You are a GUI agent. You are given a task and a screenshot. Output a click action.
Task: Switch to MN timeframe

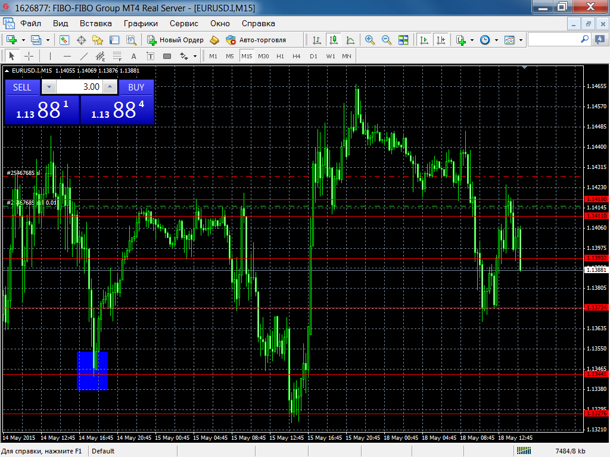click(x=347, y=57)
